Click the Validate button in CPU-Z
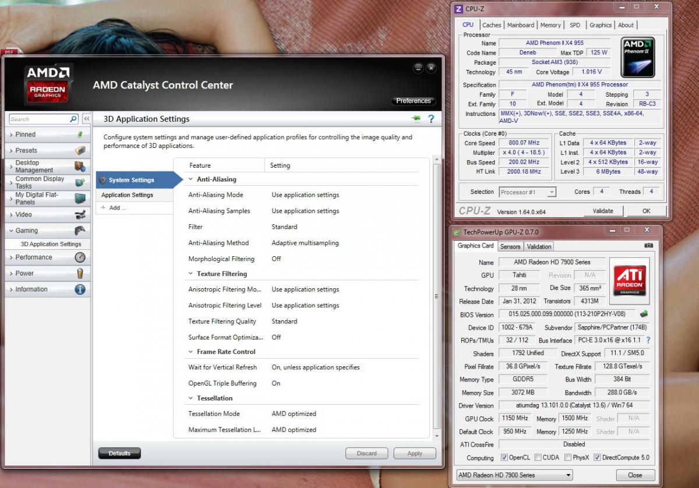699x488 pixels. coord(603,211)
